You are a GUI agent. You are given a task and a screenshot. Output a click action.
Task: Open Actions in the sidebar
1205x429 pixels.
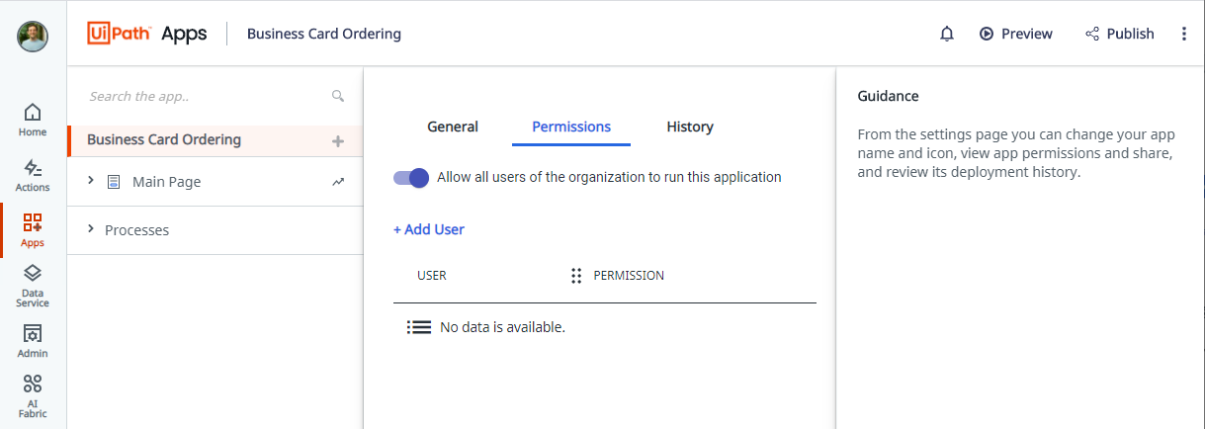[x=33, y=175]
